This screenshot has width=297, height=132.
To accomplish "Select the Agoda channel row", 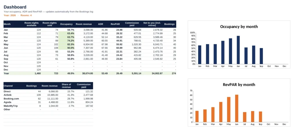I will (x=48, y=102).
